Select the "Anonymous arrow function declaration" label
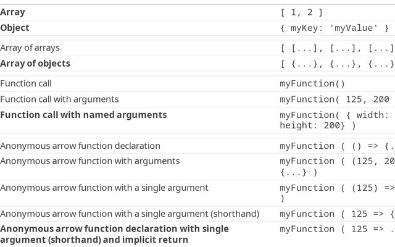Image resolution: width=395 pixels, height=247 pixels. pos(80,146)
